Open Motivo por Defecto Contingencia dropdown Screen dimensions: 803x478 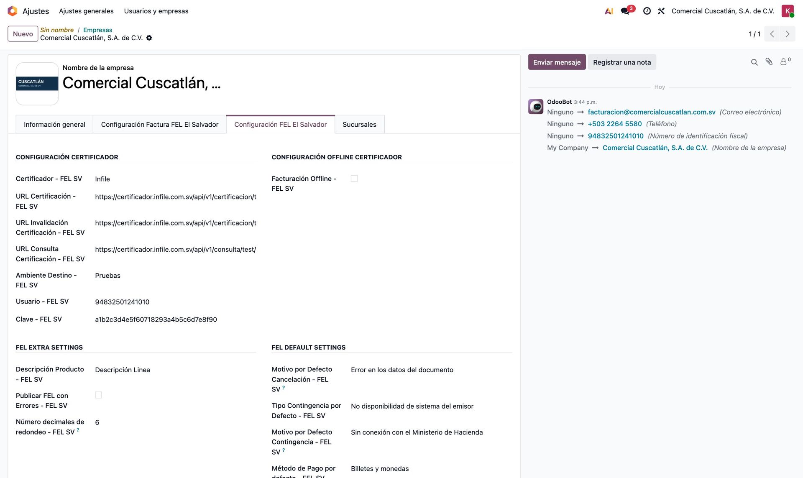[431, 432]
